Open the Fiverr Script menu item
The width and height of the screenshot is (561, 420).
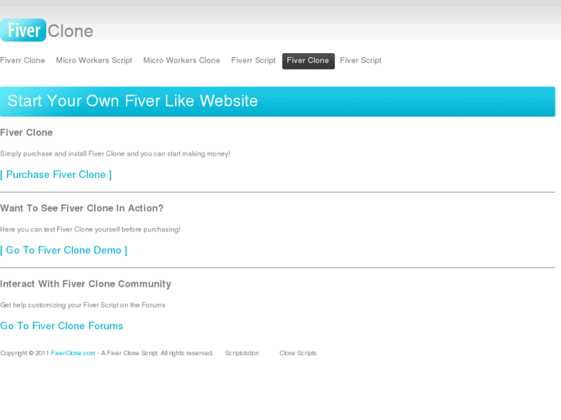(x=253, y=60)
